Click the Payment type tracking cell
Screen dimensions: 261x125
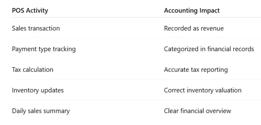[44, 49]
